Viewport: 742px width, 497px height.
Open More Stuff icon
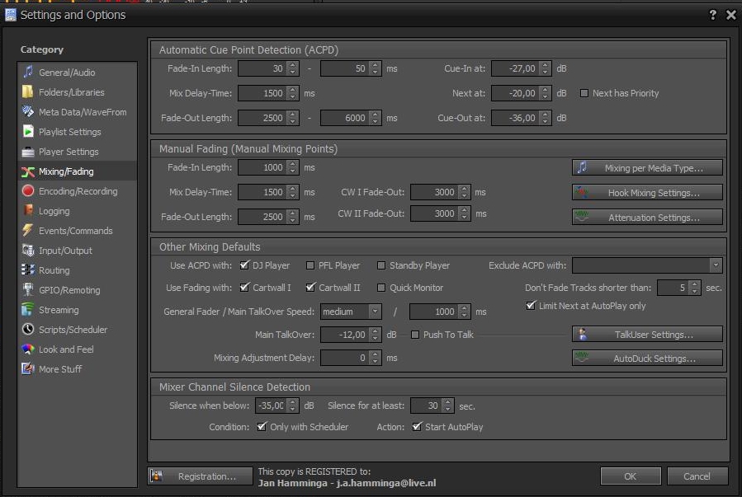coord(28,368)
